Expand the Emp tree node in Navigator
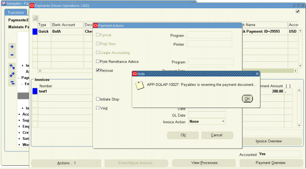 coord(19,127)
